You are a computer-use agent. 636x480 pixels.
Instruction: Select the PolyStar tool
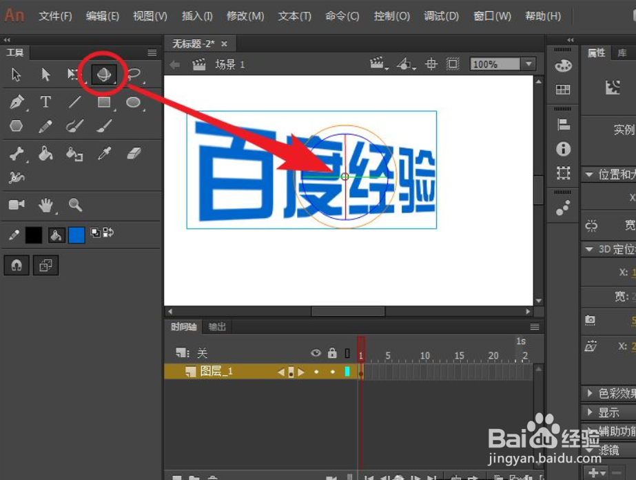tap(16, 126)
